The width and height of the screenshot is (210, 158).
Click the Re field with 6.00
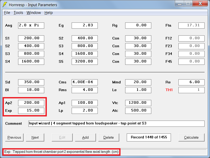[x=192, y=82]
